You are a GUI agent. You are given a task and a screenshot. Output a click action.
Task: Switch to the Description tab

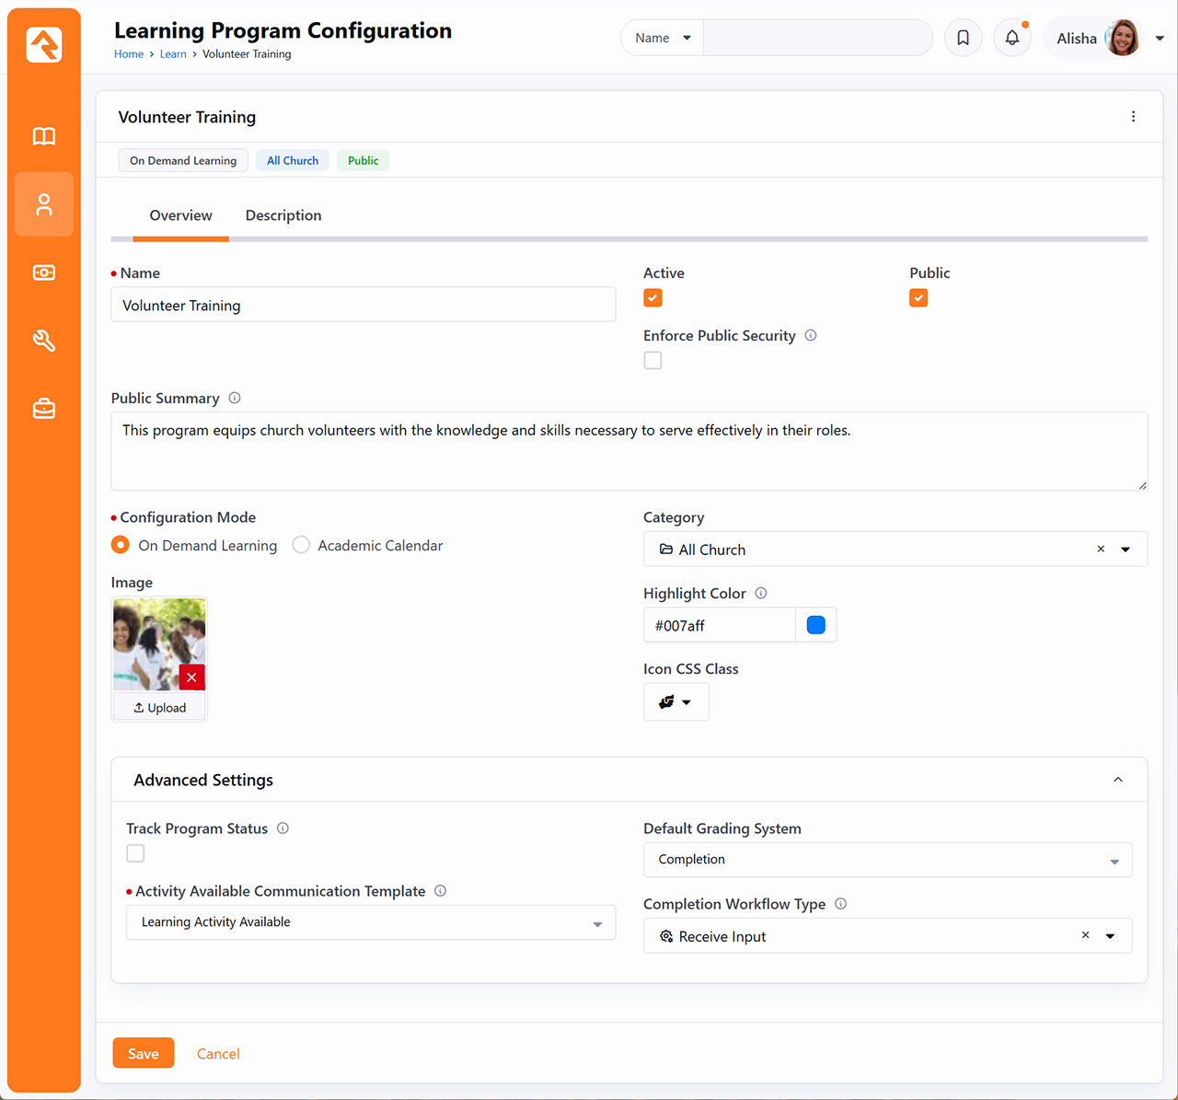[x=283, y=215]
